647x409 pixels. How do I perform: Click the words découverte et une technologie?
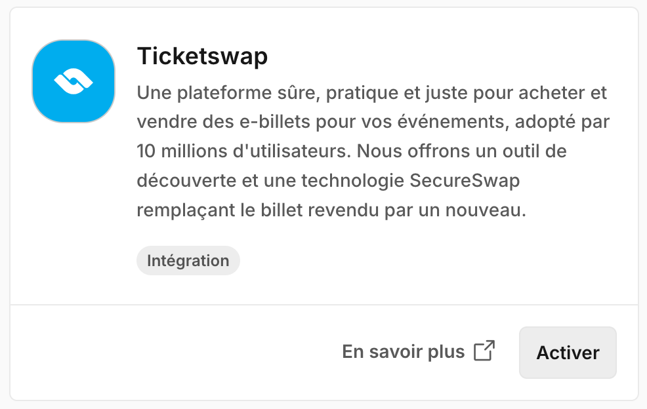(270, 181)
